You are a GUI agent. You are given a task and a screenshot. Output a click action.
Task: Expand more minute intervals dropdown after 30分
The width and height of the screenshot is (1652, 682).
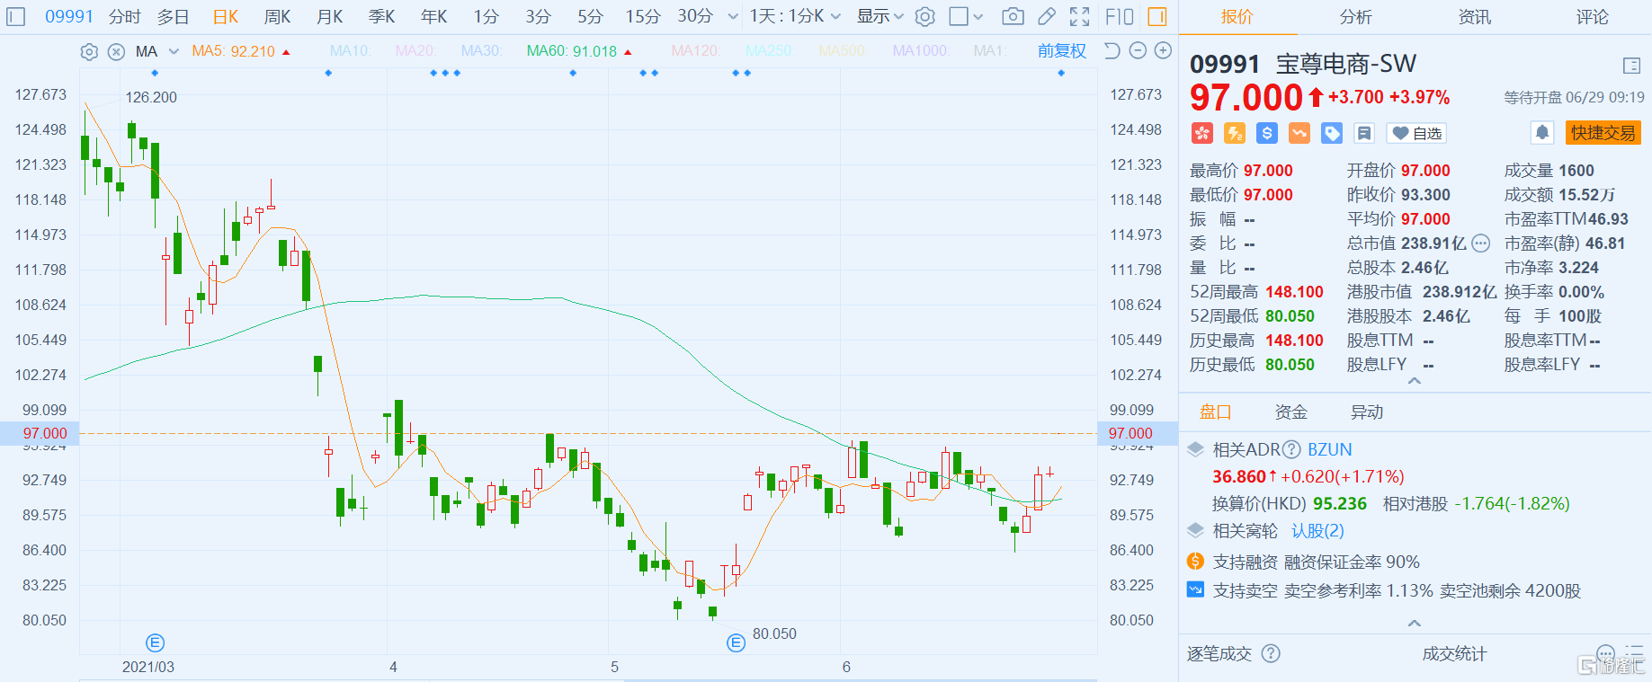(733, 16)
